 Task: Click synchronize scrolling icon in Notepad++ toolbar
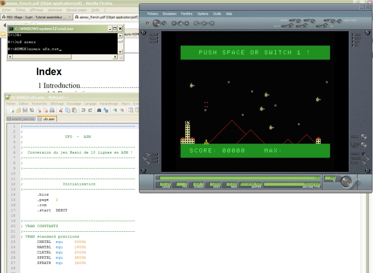131,110
